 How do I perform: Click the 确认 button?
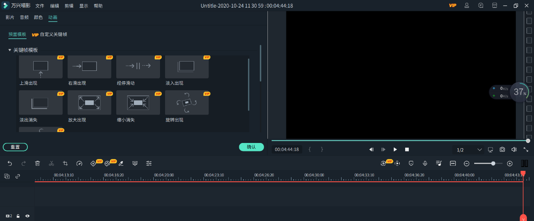pyautogui.click(x=251, y=147)
